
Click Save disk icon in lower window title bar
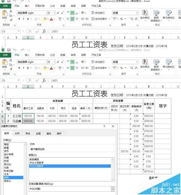[9, 50]
